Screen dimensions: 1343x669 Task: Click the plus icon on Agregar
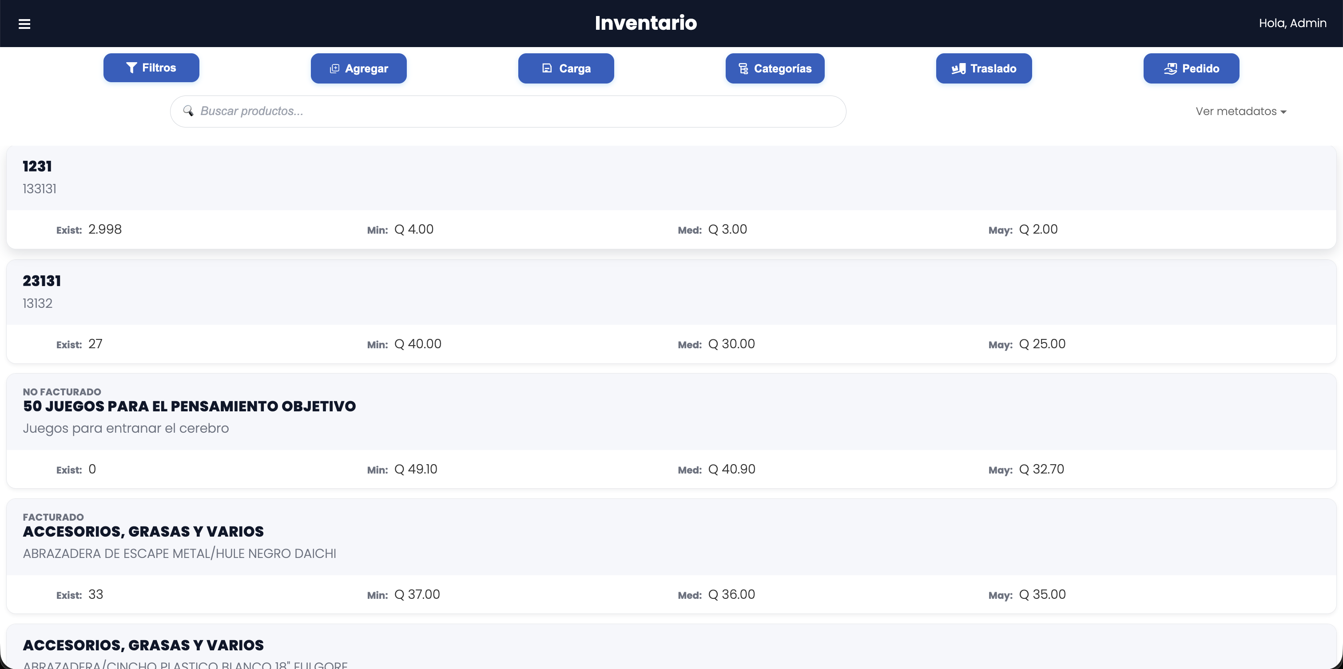pyautogui.click(x=335, y=69)
